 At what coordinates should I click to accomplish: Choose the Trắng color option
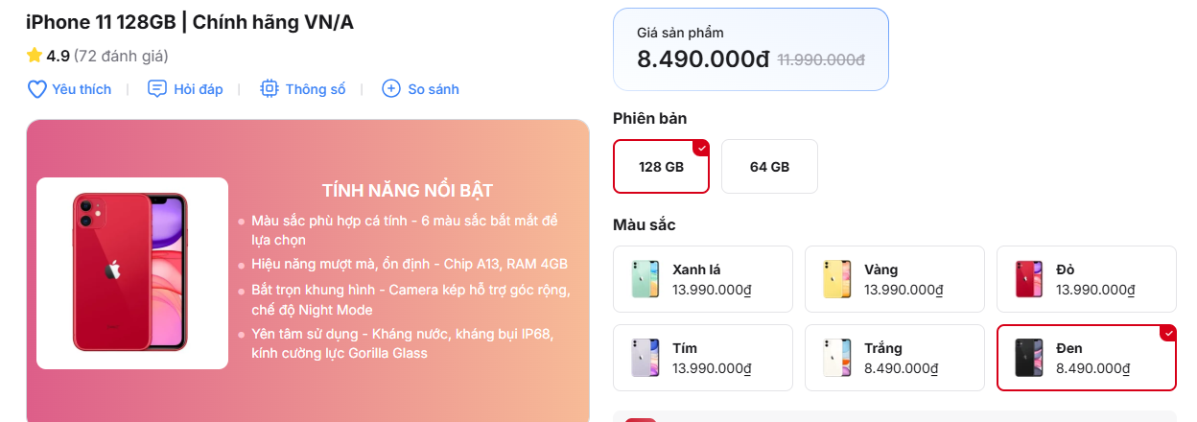click(895, 358)
